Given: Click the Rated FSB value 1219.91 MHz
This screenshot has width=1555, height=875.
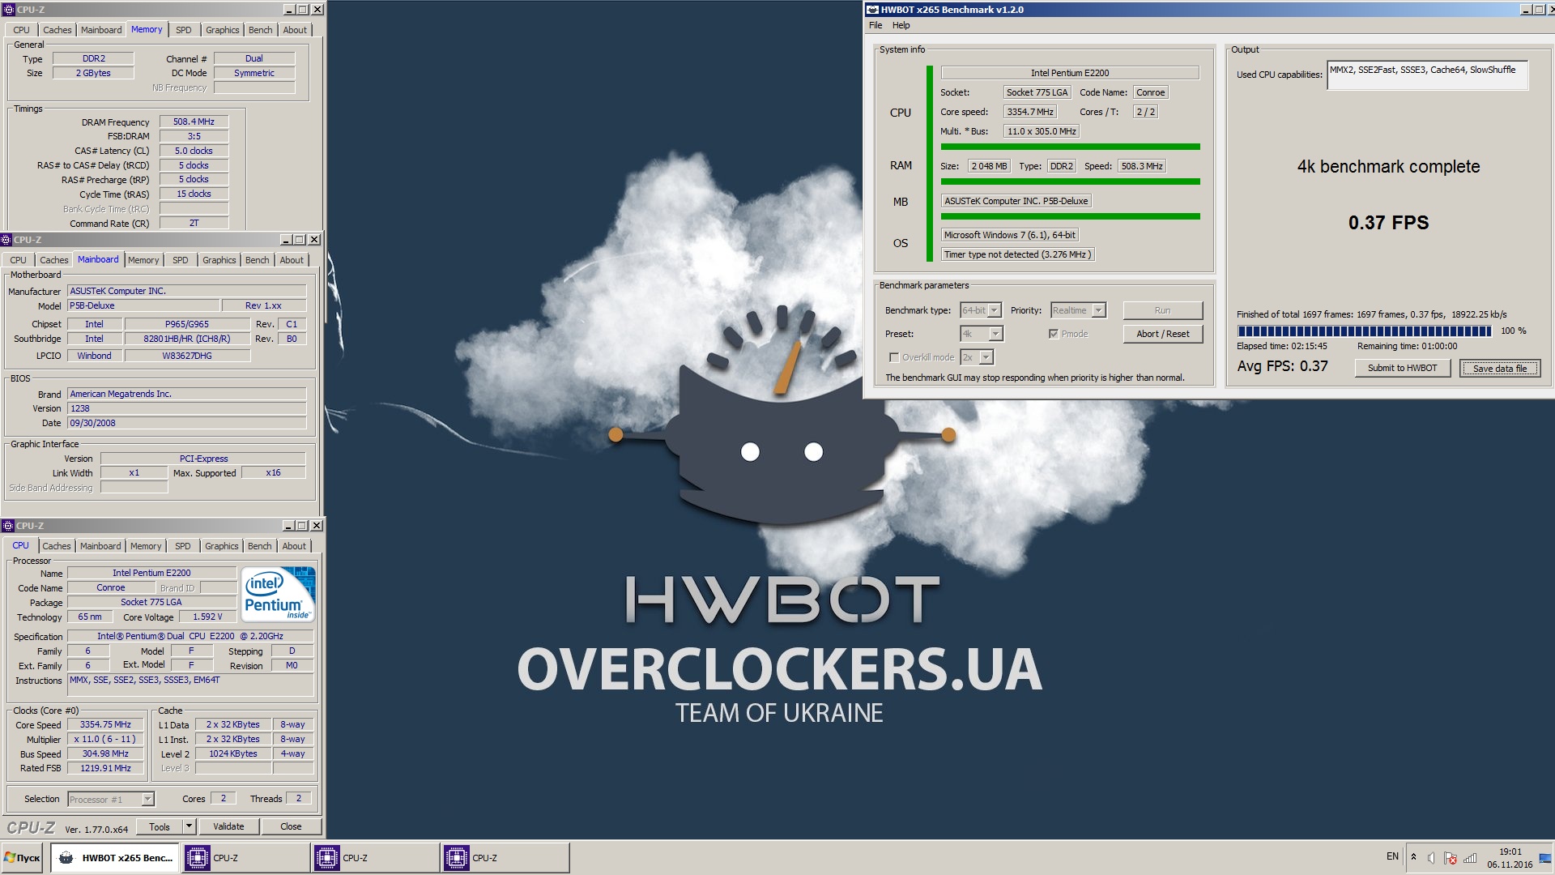Looking at the screenshot, I should coord(105,768).
